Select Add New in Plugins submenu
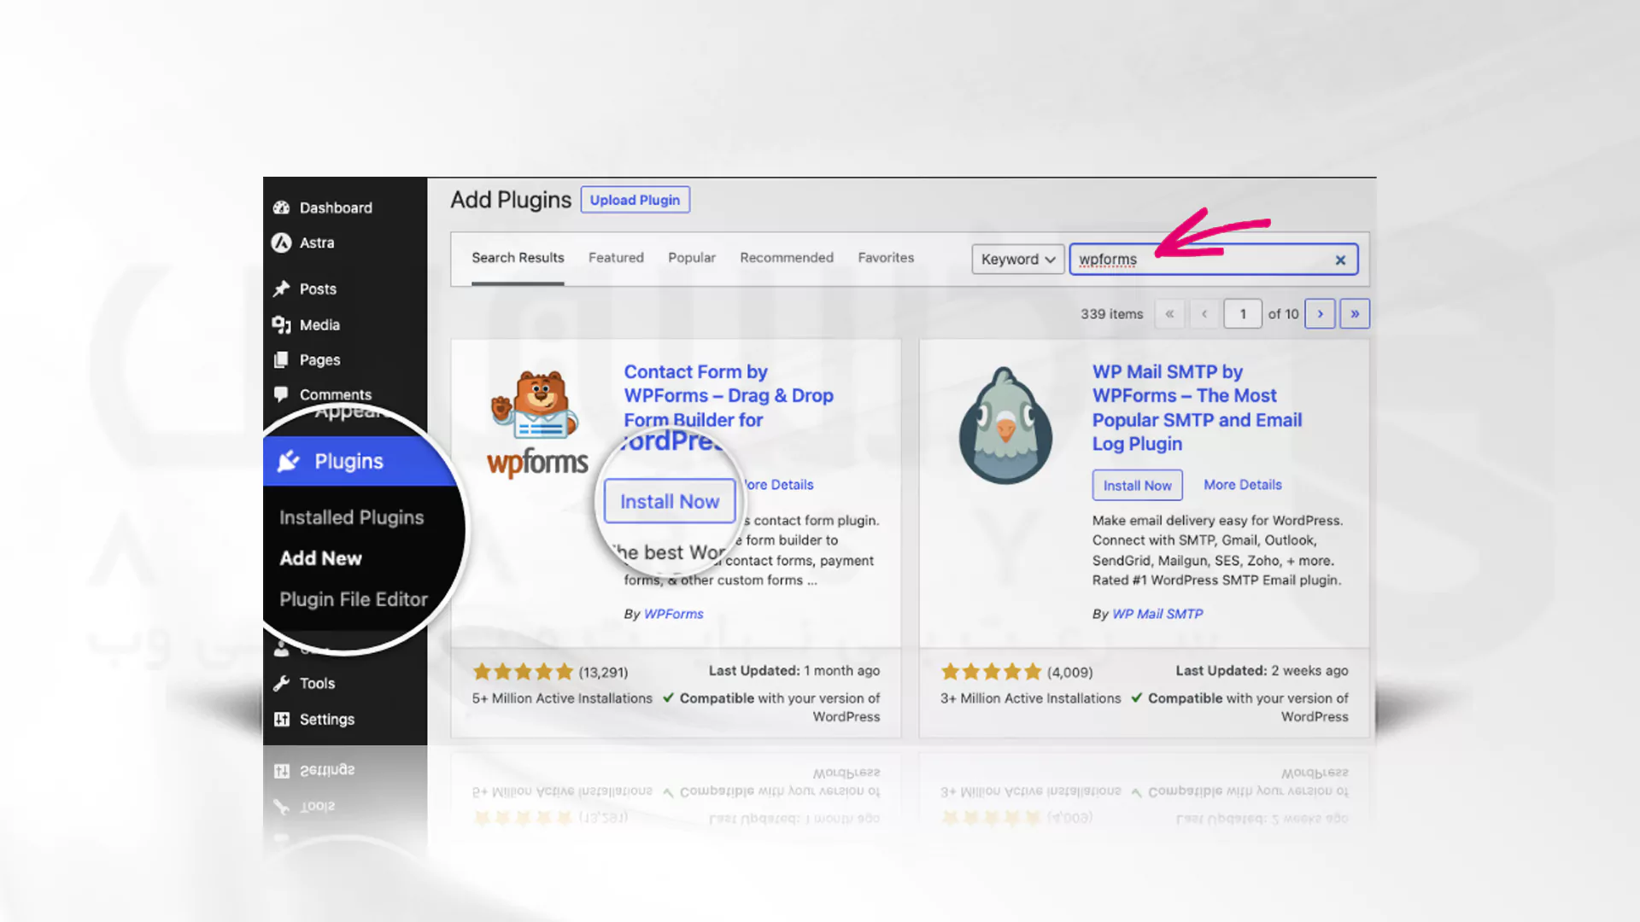Screen dimensions: 1640x922 320,558
